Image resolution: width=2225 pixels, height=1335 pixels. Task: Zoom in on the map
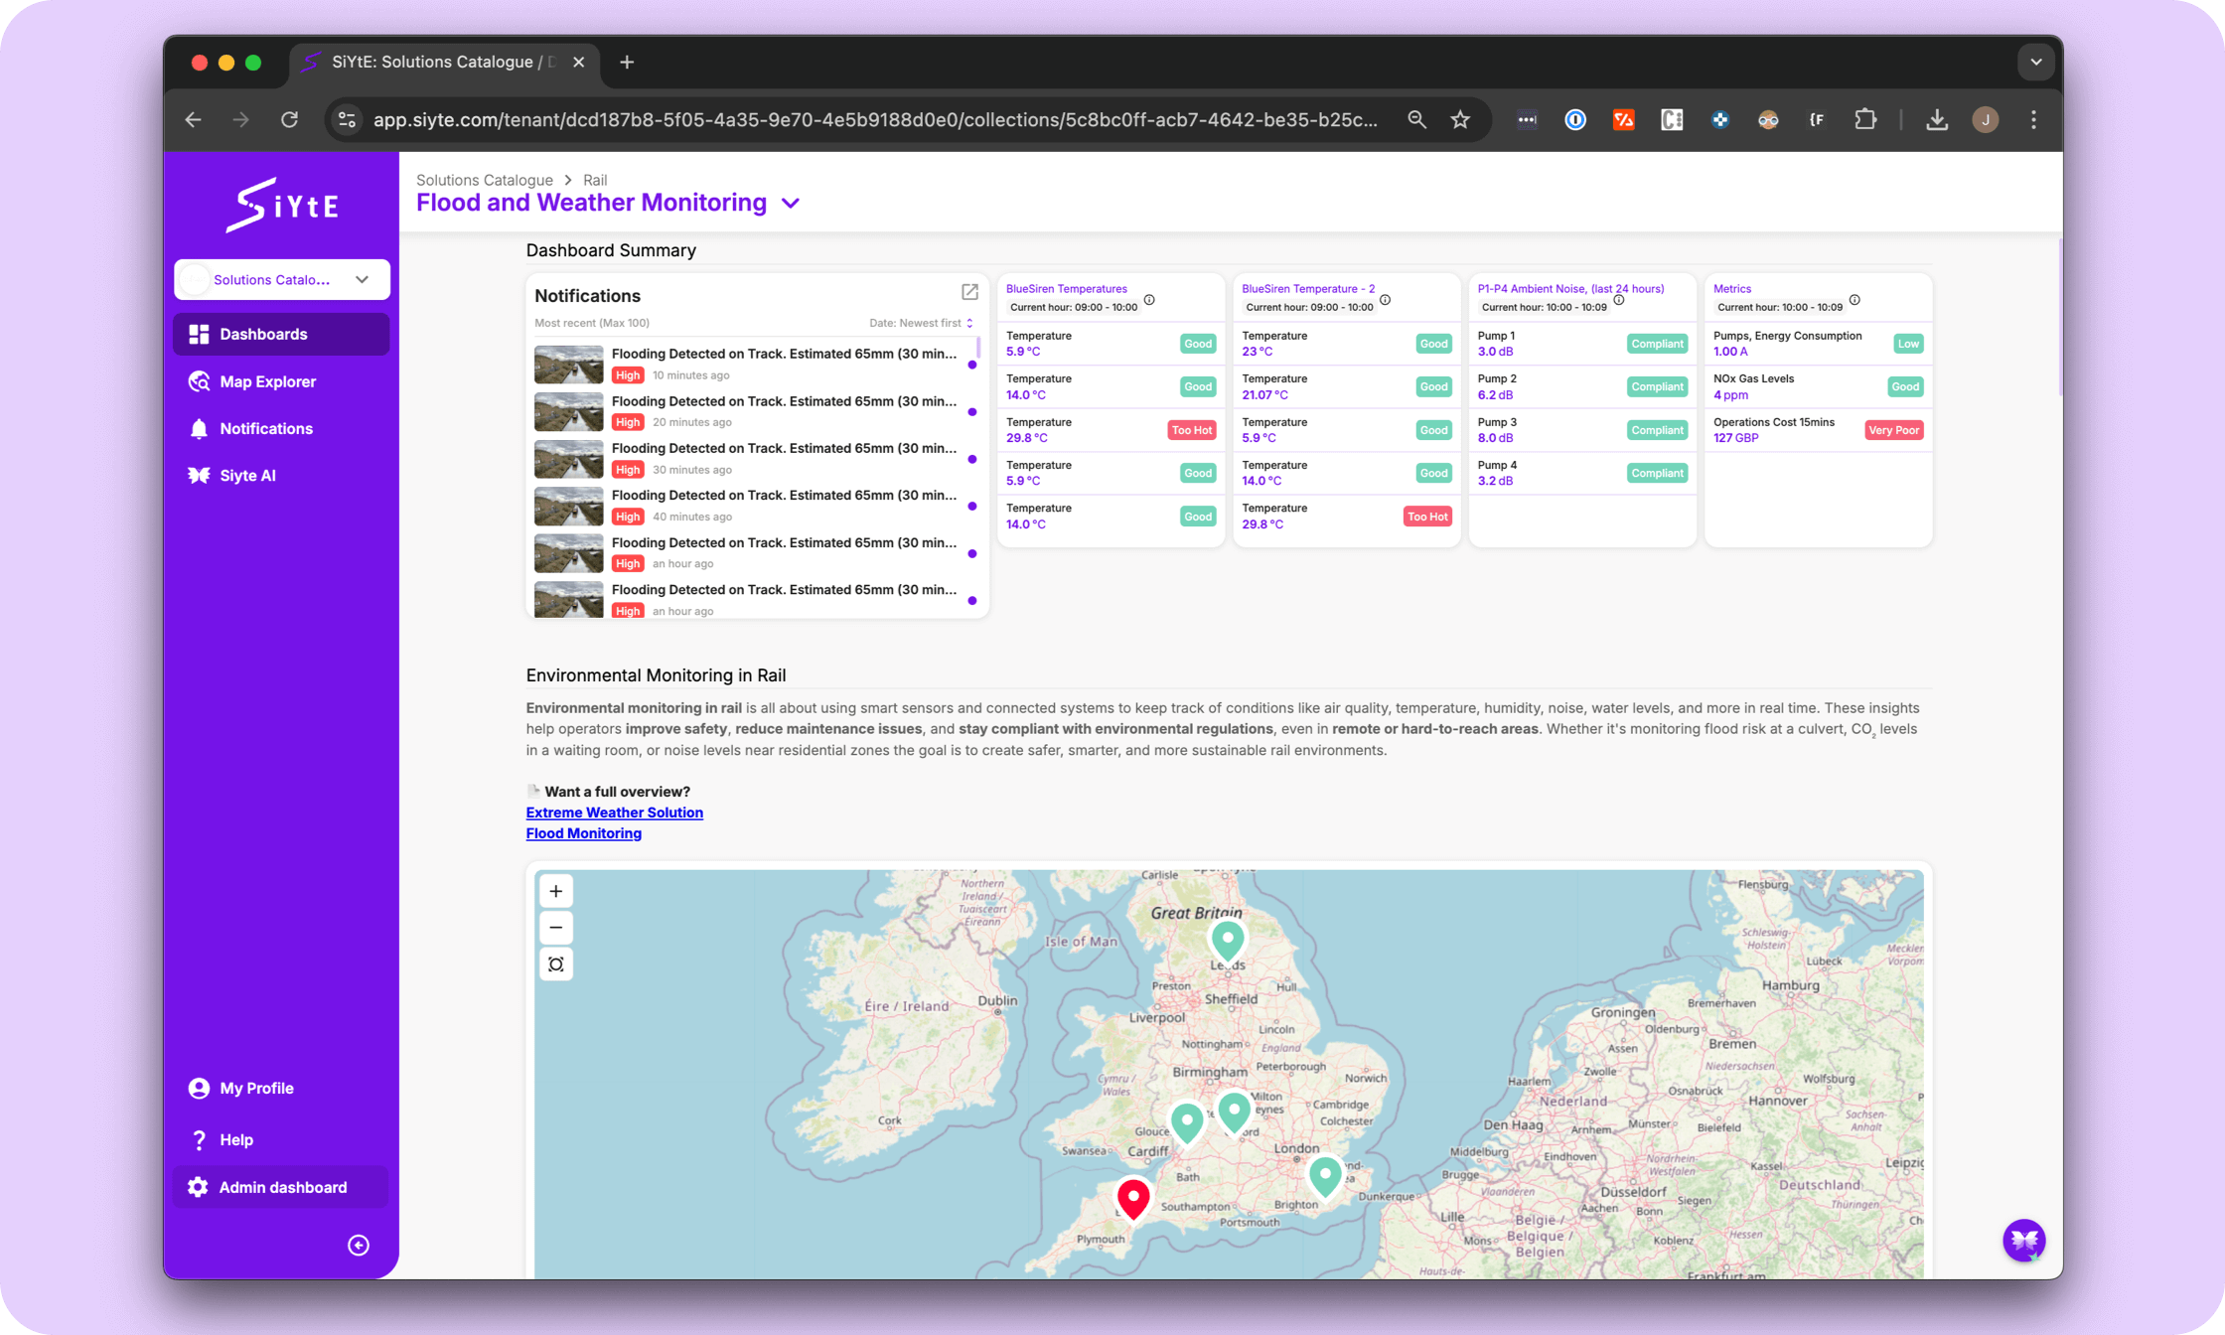tap(556, 891)
